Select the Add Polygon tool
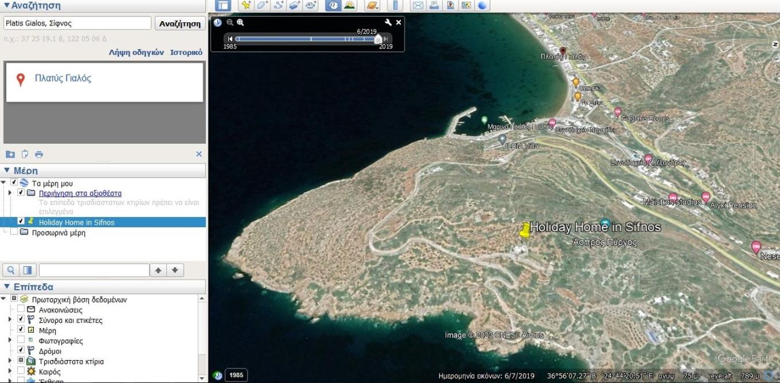 click(262, 5)
